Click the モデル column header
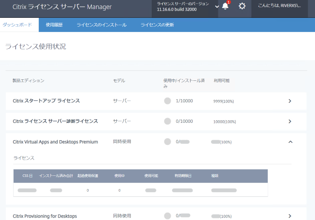Viewport: 315px width, 220px height. click(119, 80)
